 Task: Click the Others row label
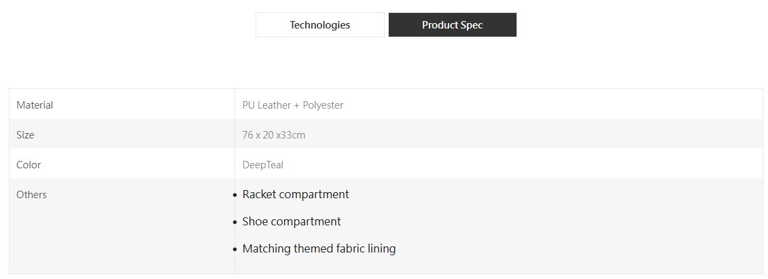click(31, 195)
